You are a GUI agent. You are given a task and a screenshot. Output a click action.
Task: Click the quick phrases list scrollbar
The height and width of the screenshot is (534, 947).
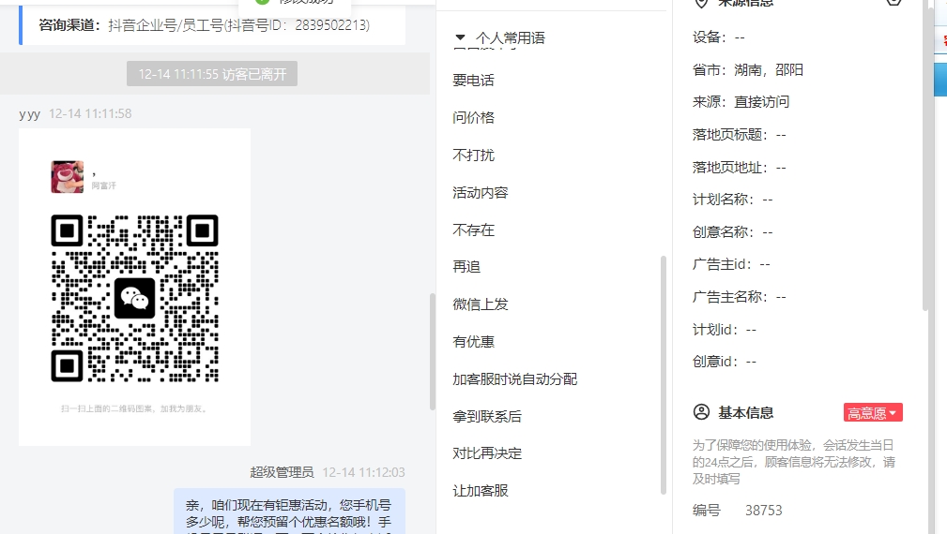[664, 375]
